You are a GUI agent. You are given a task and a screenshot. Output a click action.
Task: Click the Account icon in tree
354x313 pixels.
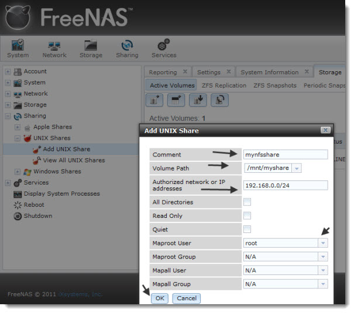coord(18,72)
